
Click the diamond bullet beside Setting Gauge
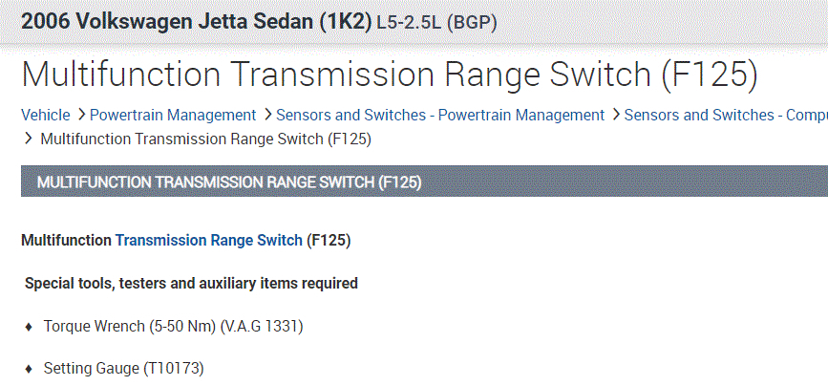click(x=30, y=368)
